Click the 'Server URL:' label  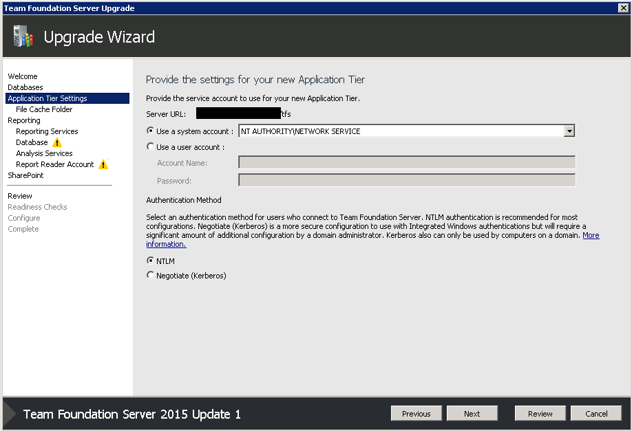[x=166, y=114]
